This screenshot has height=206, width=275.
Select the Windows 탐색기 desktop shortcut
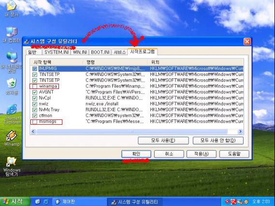point(12,166)
